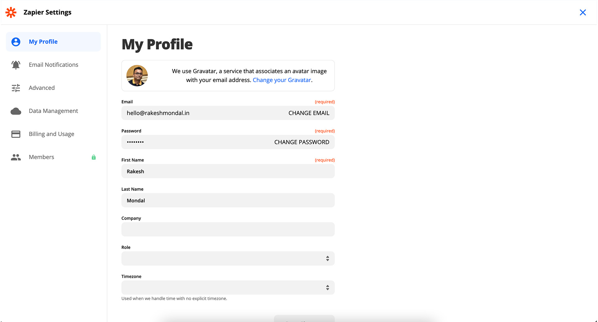Open the Email Notifications settings section
The image size is (598, 322).
(54, 65)
